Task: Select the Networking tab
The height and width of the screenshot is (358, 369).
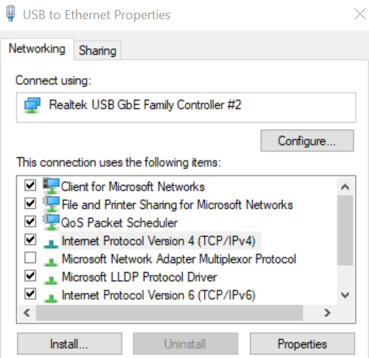Action: pos(37,49)
